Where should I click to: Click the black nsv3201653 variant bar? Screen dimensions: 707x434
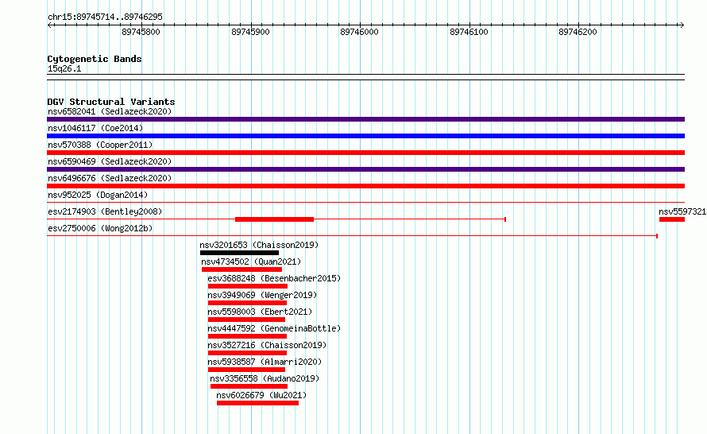pyautogui.click(x=239, y=253)
